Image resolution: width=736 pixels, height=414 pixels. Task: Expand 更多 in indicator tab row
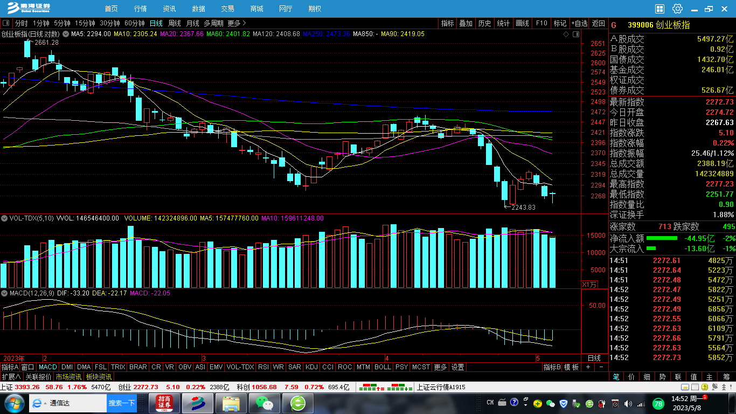pos(440,367)
